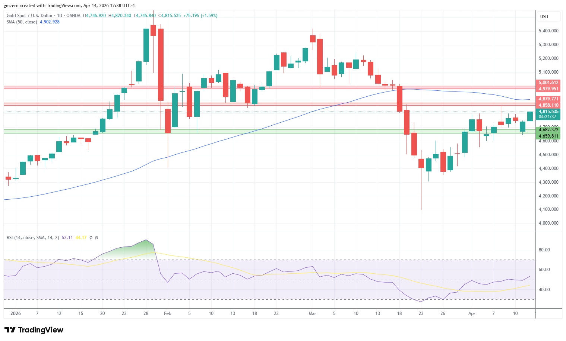This screenshot has height=341, width=566.
Task: Click the 80.00 RSI axis label
Action: pos(544,250)
